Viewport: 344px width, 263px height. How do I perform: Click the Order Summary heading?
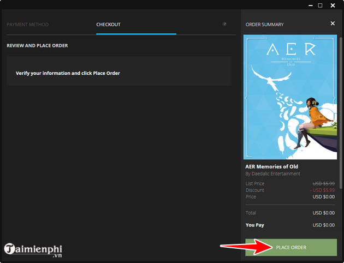click(265, 25)
